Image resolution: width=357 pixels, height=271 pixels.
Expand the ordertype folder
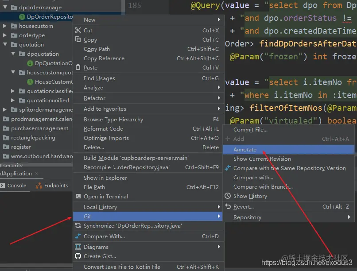(x=5, y=35)
